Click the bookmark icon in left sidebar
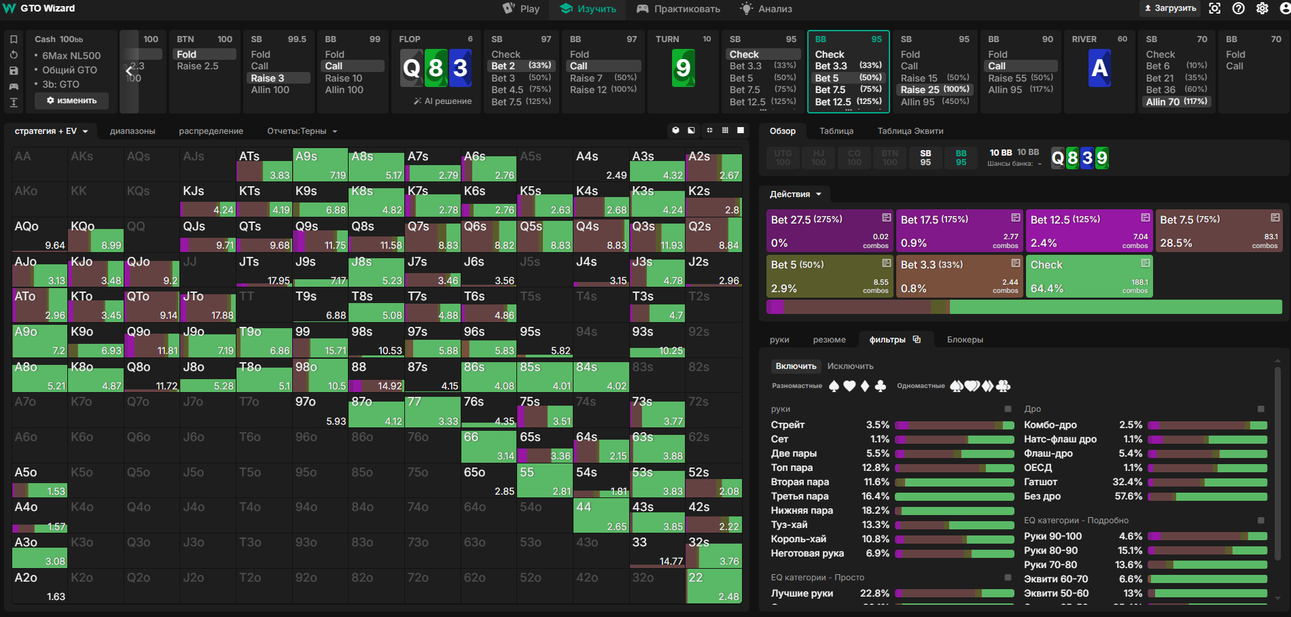Viewport: 1291px width, 617px height. [x=14, y=39]
